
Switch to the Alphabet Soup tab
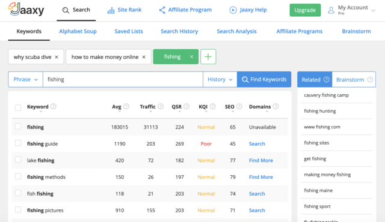(78, 31)
